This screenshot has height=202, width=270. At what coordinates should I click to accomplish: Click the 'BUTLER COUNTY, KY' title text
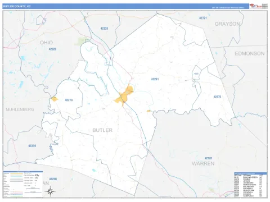coord(17,6)
